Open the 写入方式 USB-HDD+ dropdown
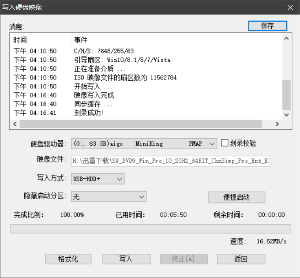Viewport: 300px width, 278px height. (97, 179)
